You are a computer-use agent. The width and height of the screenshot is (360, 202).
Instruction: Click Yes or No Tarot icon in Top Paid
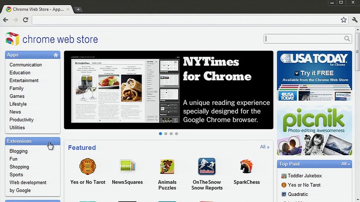[284, 185]
